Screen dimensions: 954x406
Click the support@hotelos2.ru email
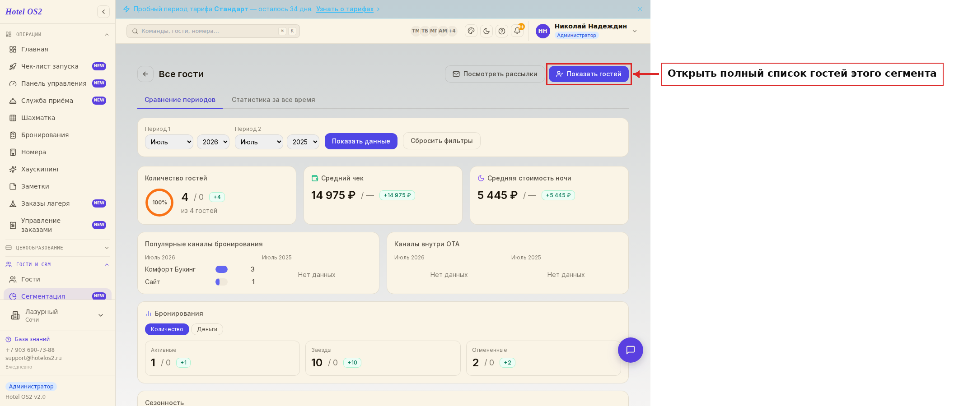[x=33, y=358]
